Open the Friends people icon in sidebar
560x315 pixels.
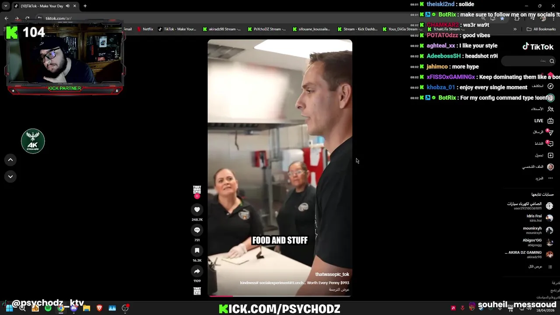[x=550, y=109]
